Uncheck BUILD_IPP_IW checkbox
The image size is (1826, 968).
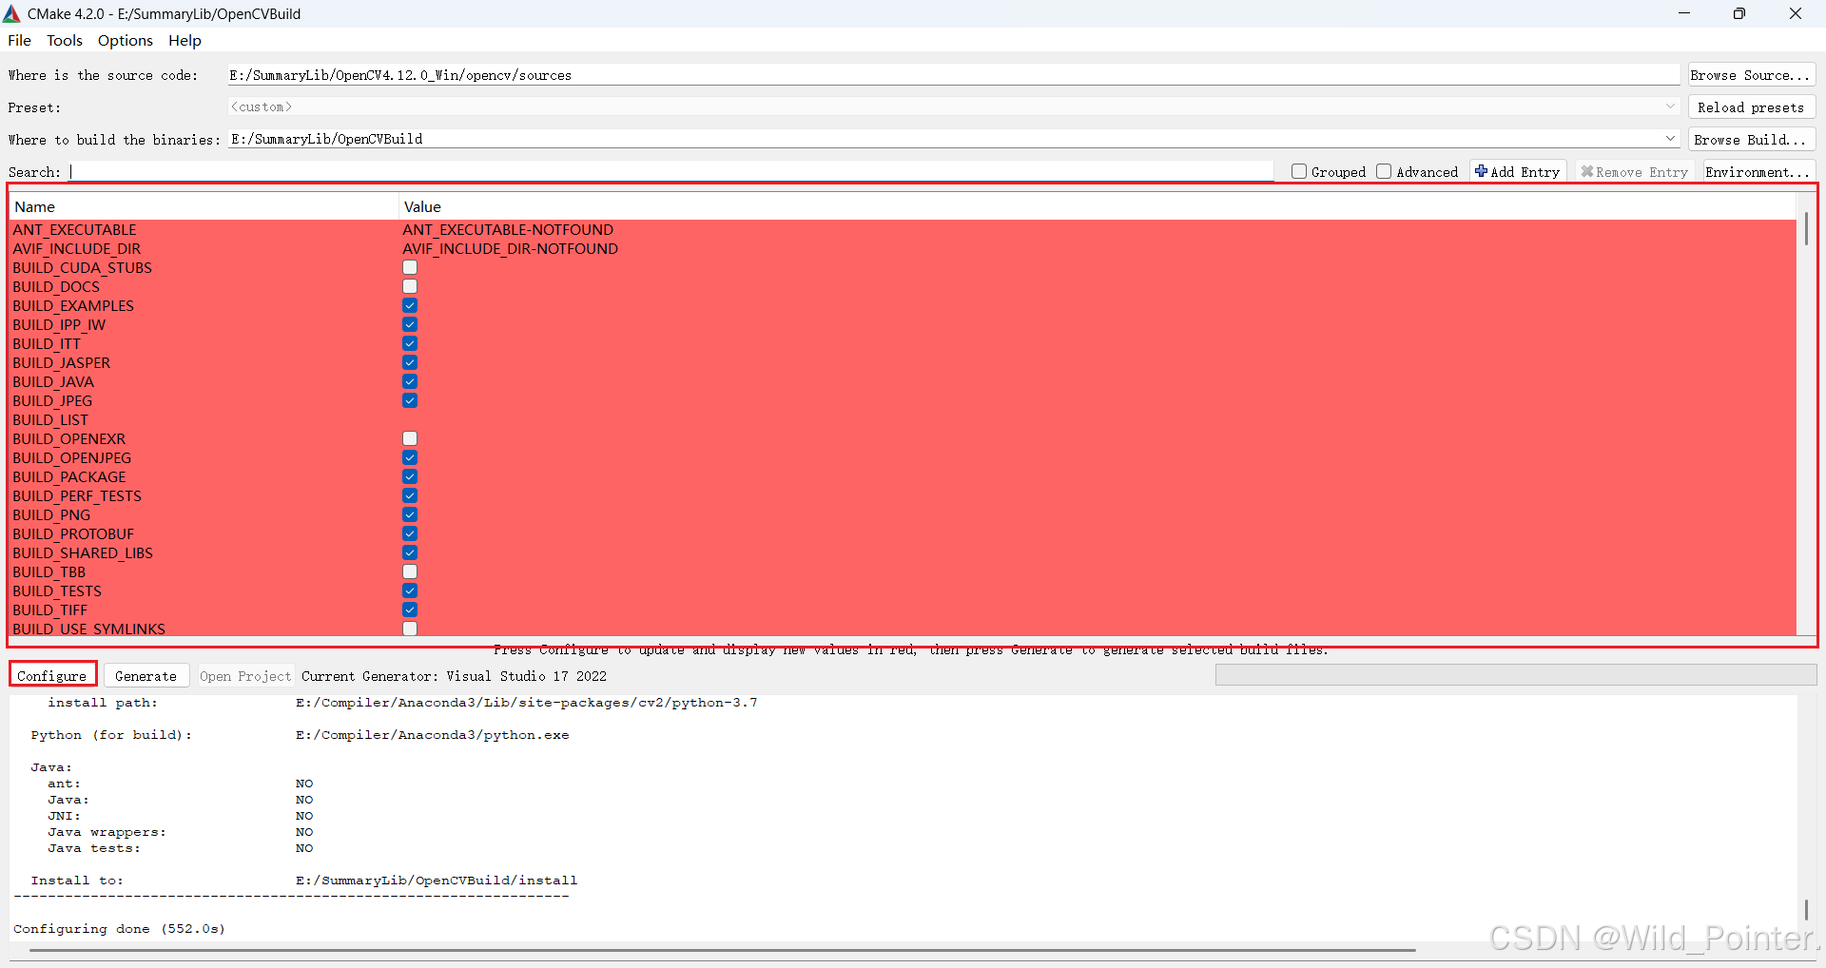tap(410, 324)
